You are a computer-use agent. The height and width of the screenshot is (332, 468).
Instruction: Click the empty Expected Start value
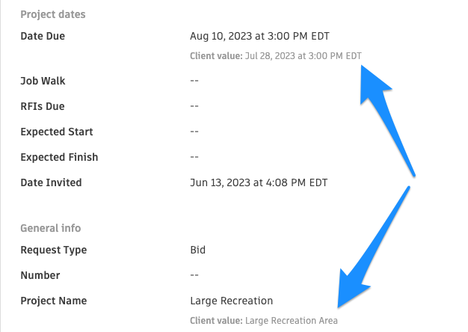[194, 132]
